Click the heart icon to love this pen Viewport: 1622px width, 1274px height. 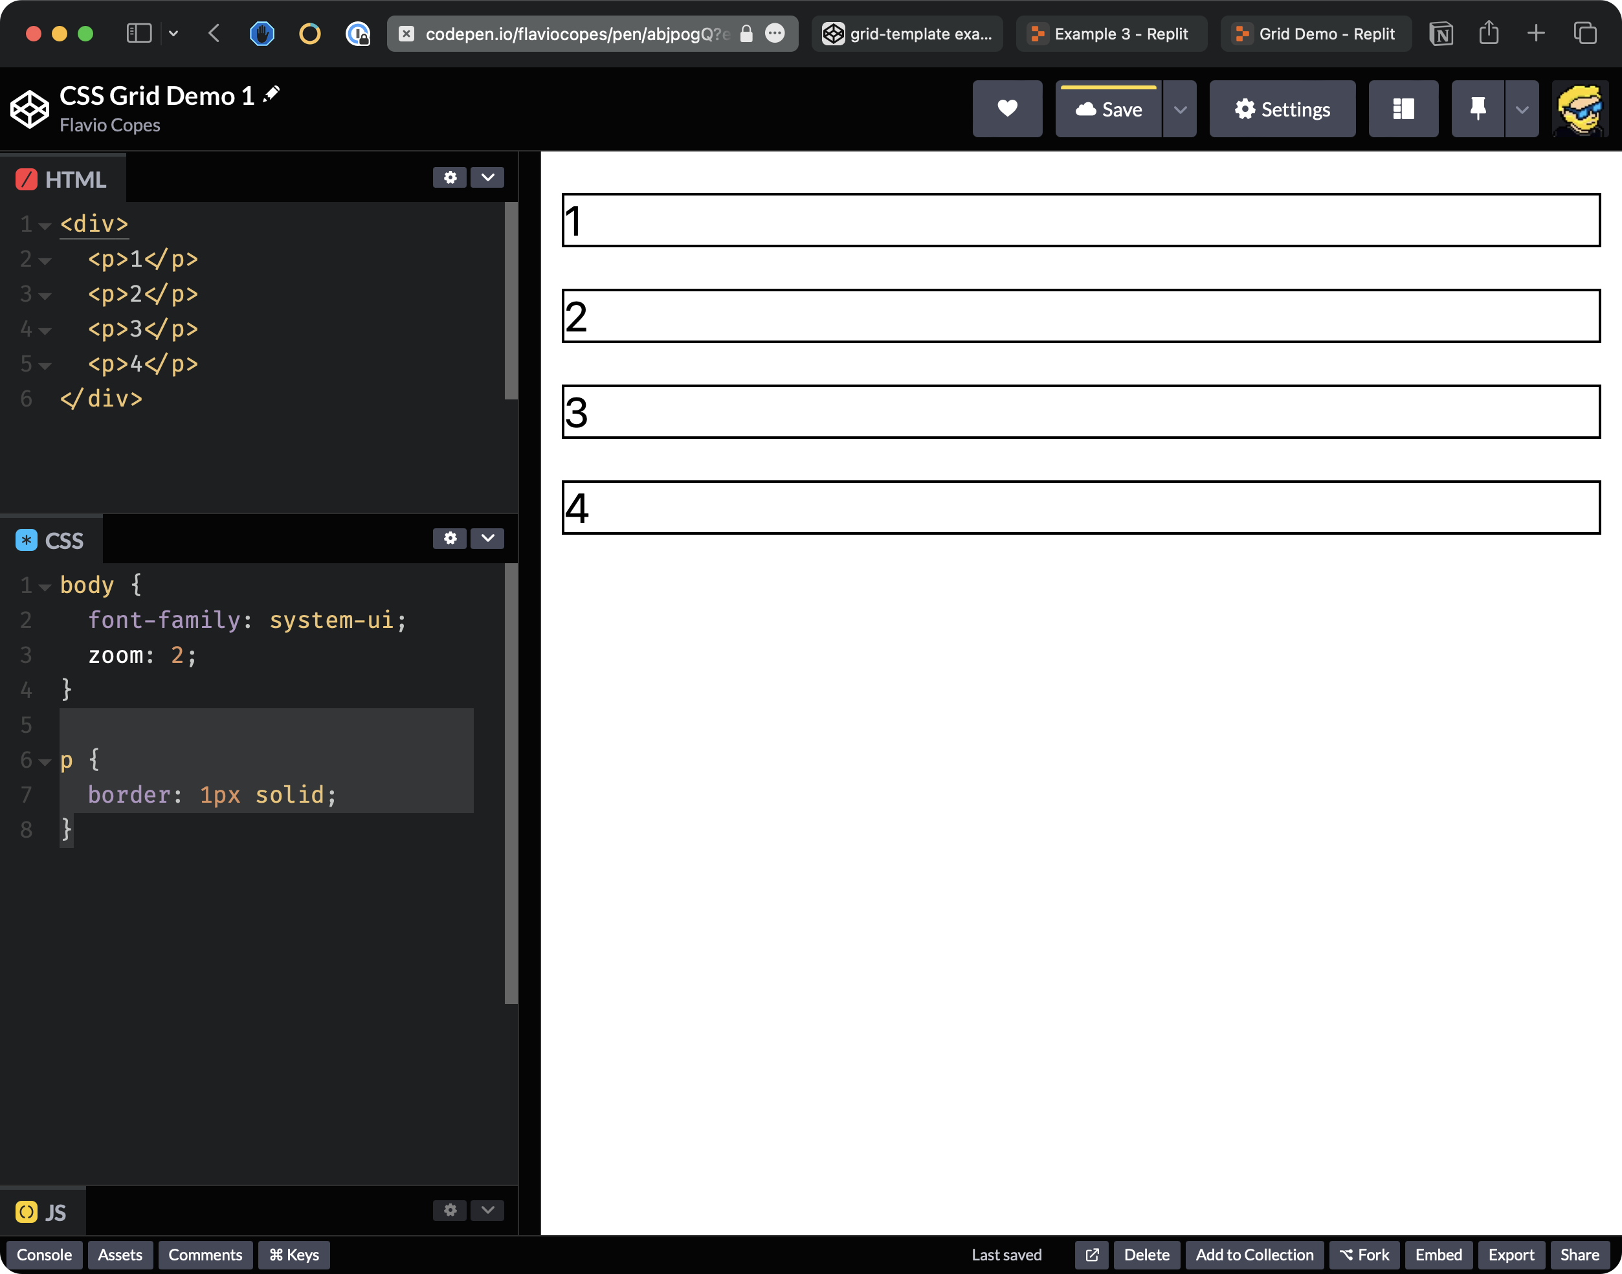(1006, 109)
